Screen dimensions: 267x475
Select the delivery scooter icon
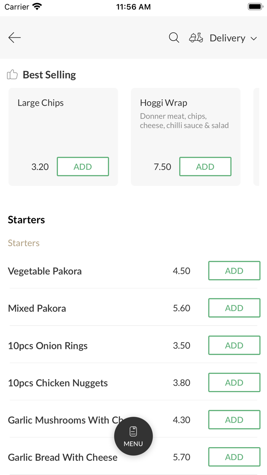[196, 37]
